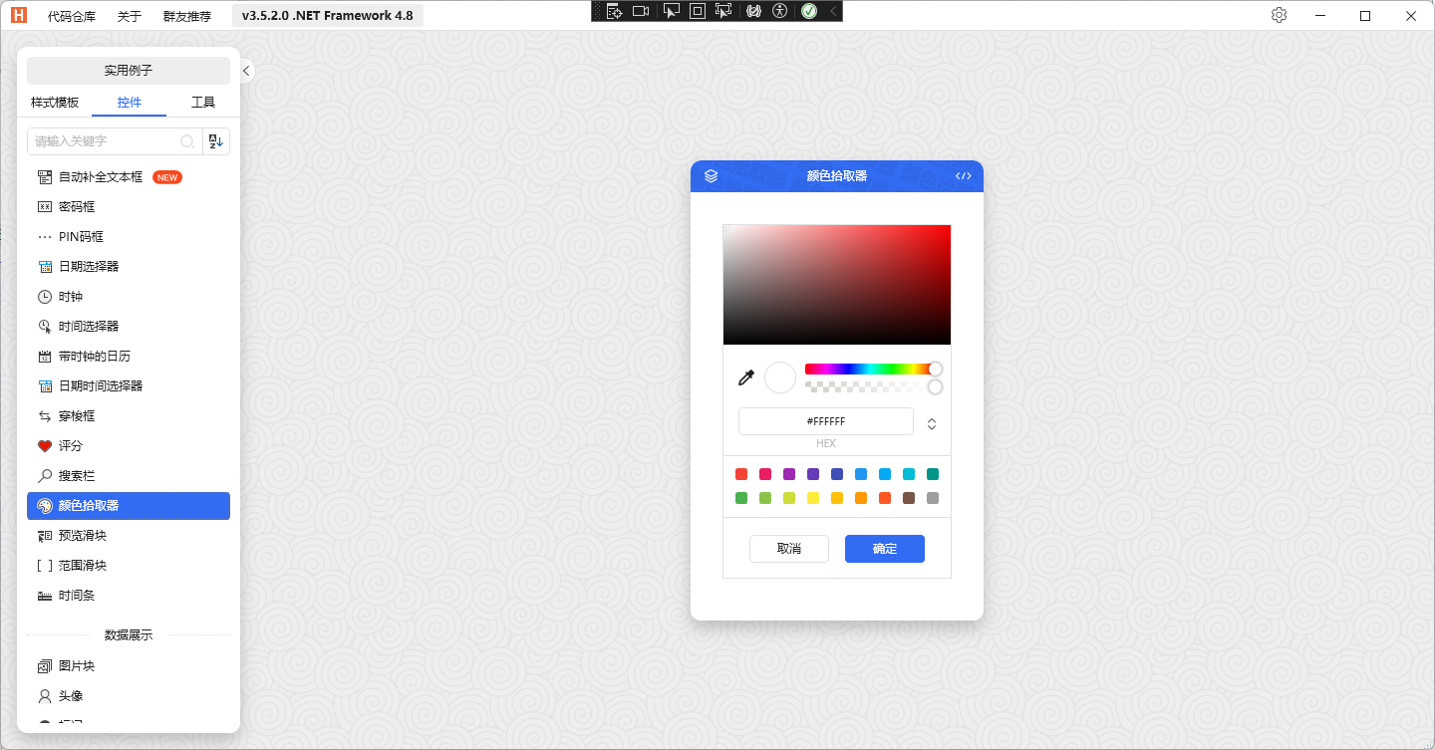
Task: Click the search magnifier in keyword box
Action: tap(187, 141)
